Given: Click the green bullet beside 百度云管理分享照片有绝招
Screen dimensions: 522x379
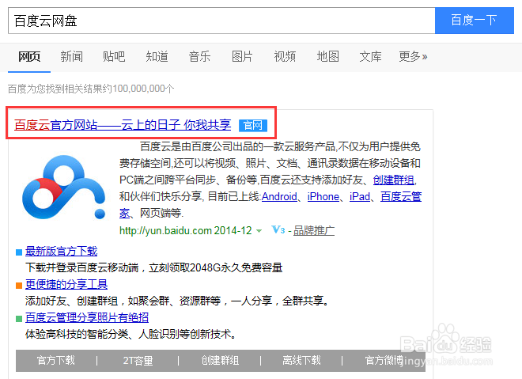Looking at the screenshot, I should coord(19,319).
